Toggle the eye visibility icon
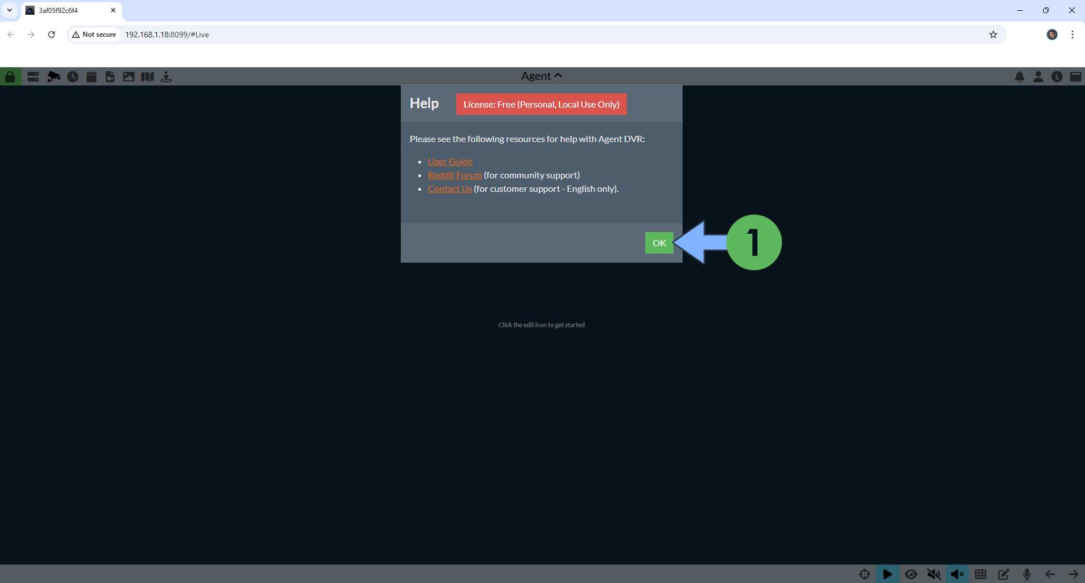 (911, 574)
